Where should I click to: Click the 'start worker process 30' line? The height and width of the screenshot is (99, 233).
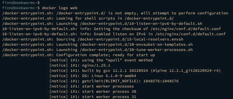coord(93,91)
